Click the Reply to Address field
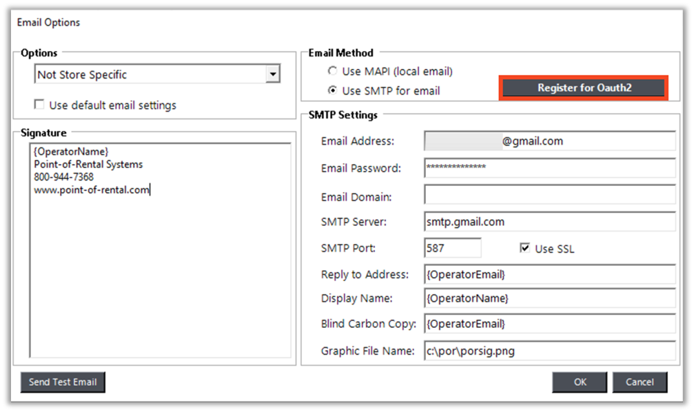 coord(549,274)
